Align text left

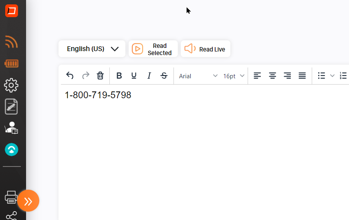tap(257, 75)
